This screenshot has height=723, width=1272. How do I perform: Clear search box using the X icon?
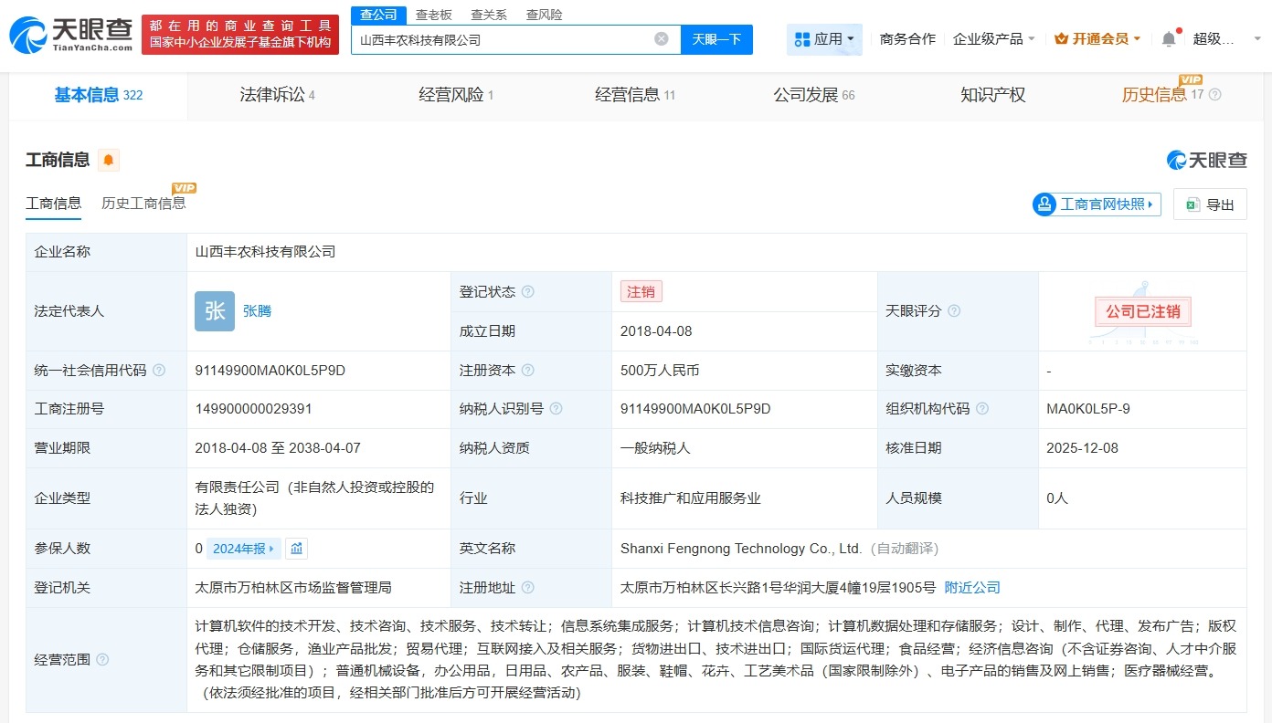point(661,37)
